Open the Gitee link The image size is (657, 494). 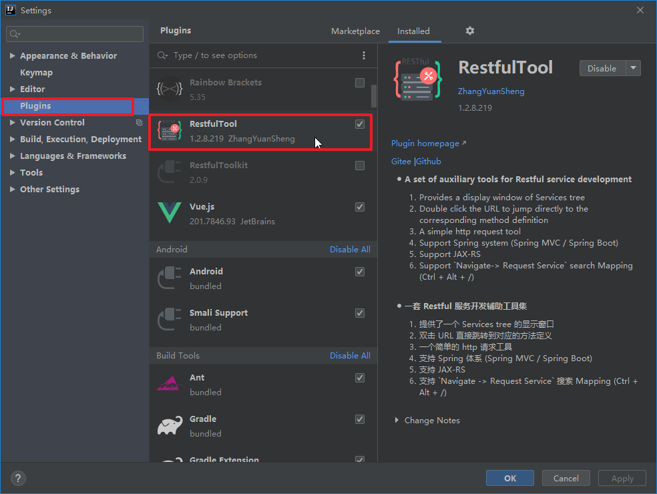(401, 162)
